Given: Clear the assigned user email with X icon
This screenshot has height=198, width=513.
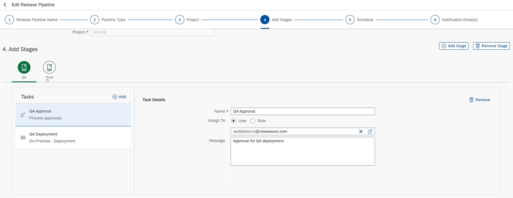Looking at the screenshot, I should point(361,131).
